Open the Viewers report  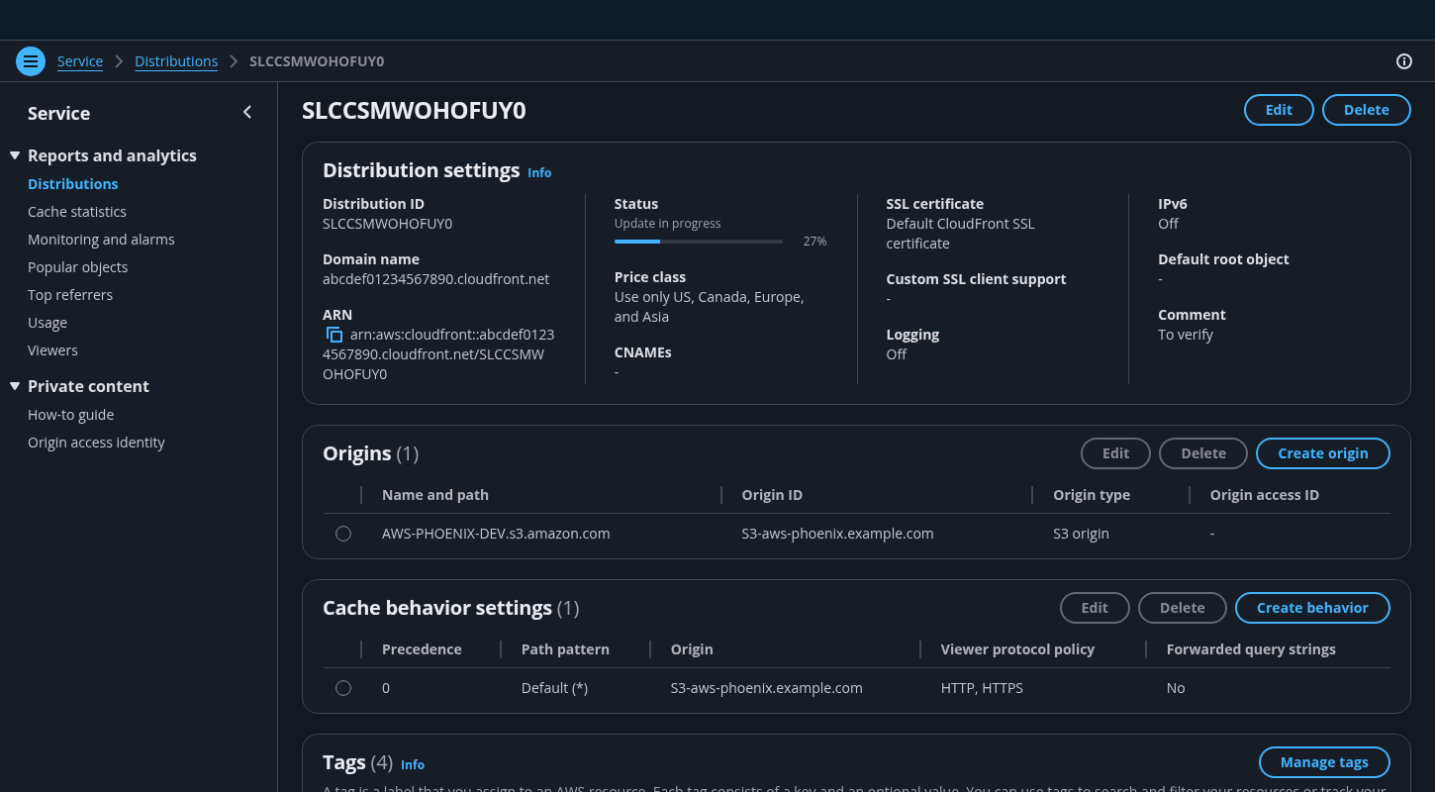52,350
